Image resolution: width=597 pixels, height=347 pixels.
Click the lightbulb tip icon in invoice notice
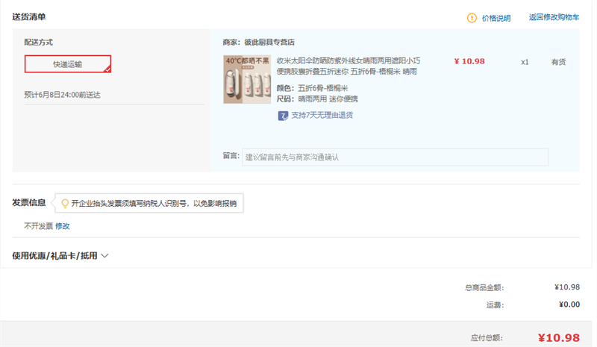(x=65, y=203)
